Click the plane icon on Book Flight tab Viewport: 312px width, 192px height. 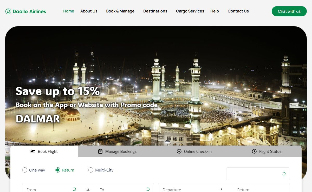click(33, 151)
